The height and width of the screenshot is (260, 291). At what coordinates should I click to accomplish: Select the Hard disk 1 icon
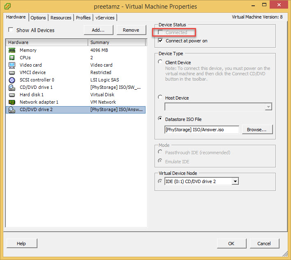(x=12, y=95)
